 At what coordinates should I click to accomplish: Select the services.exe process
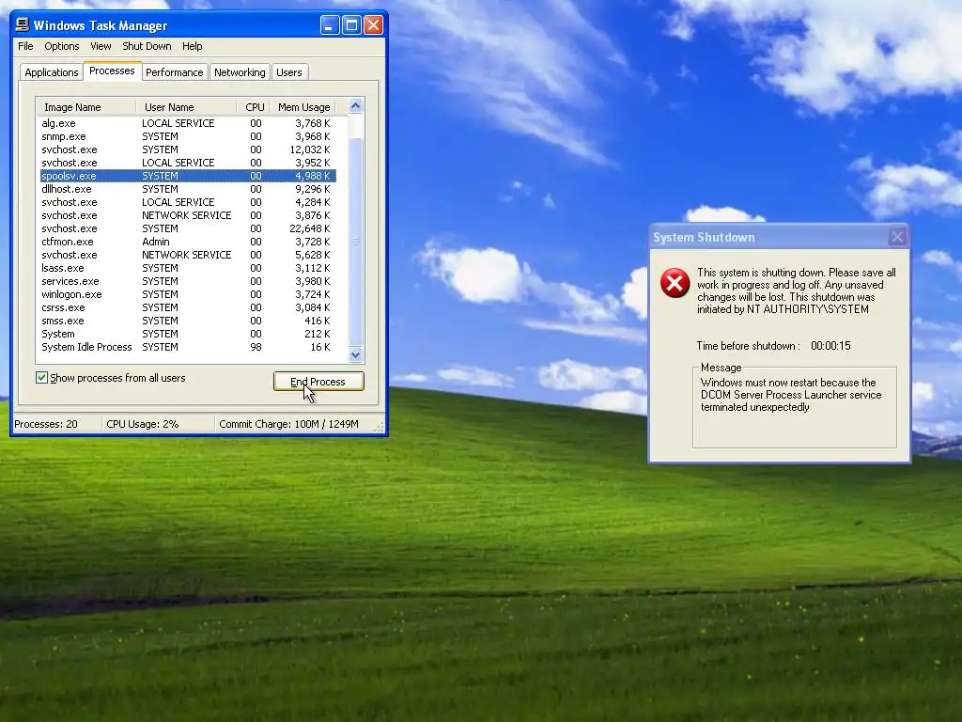[x=188, y=281]
